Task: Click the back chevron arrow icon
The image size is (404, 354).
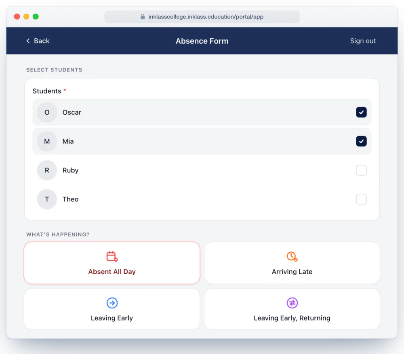Action: [x=28, y=41]
